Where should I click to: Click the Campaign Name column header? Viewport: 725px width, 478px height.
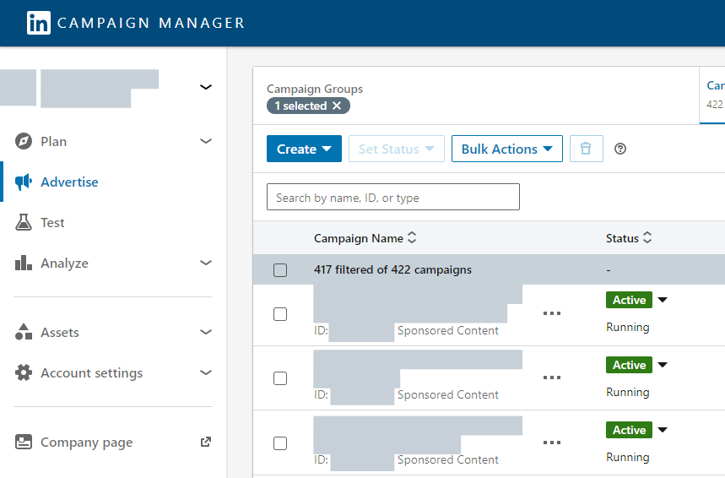359,238
